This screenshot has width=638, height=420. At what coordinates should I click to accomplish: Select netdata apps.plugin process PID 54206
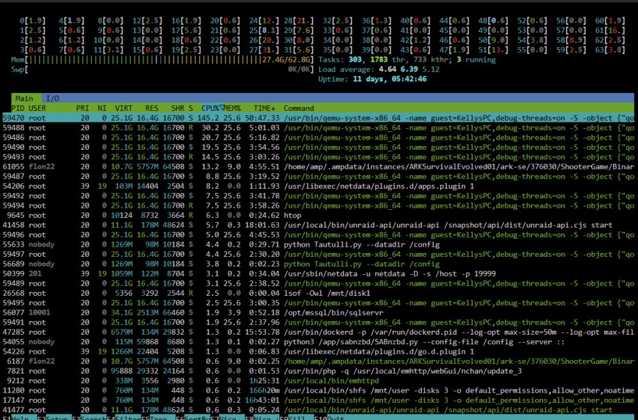(x=318, y=186)
